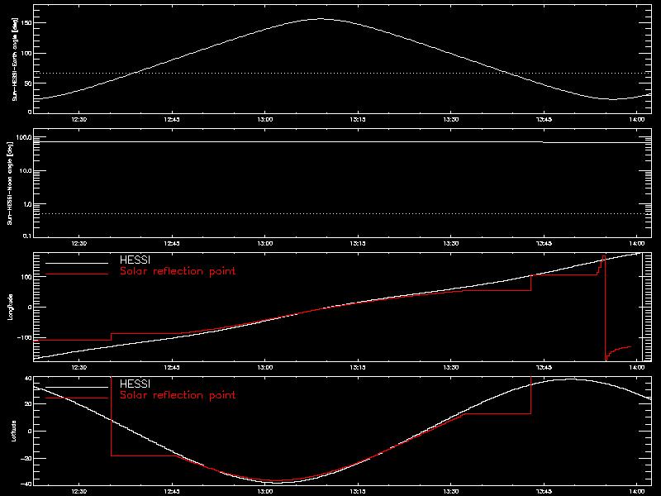Click the 150 tick on Earth angle plot

point(26,23)
